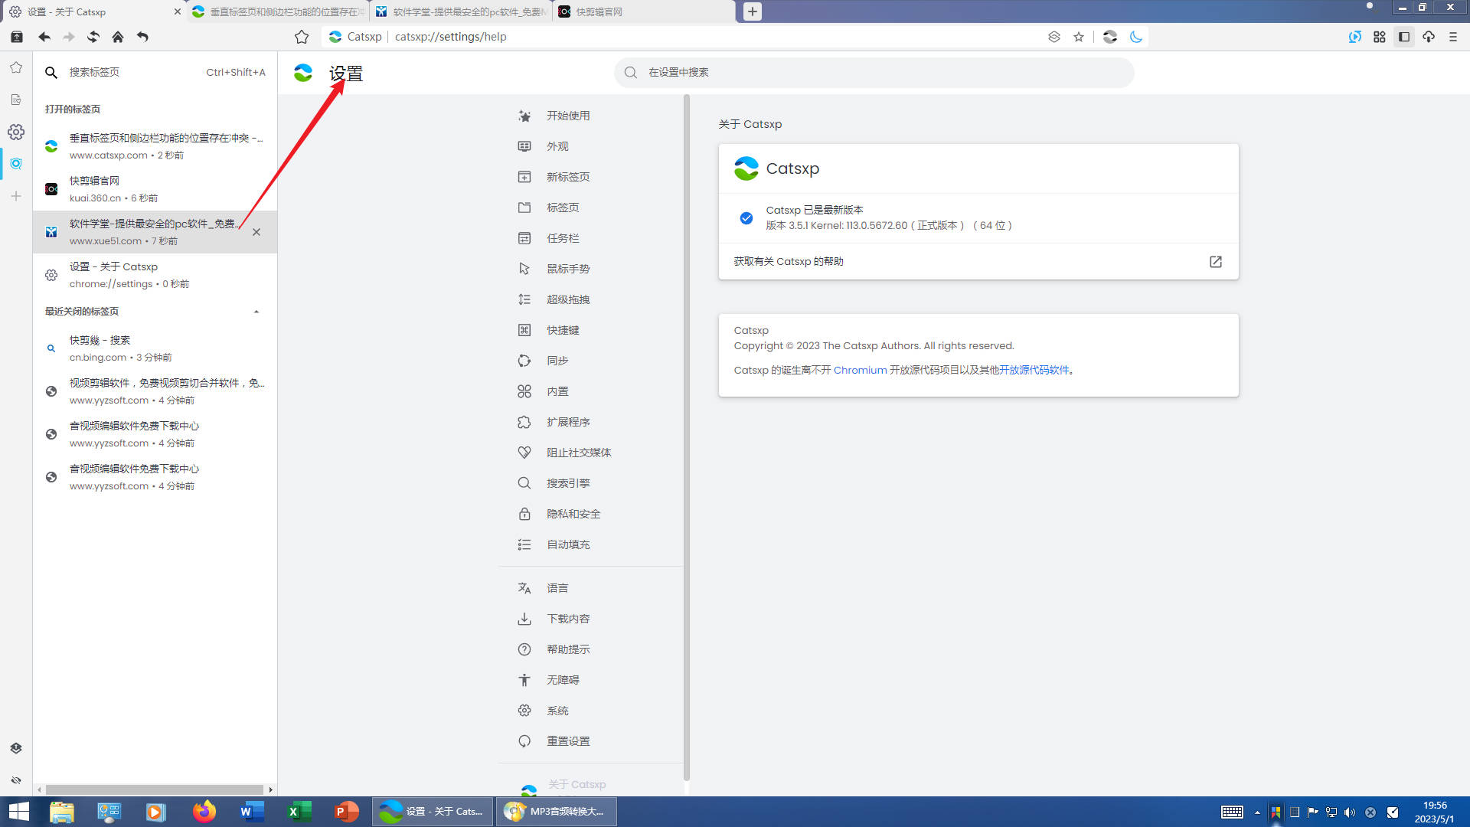Switch to 垂直标签页 Catsxp tab in strip
Image resolution: width=1470 pixels, height=827 pixels.
click(x=277, y=11)
